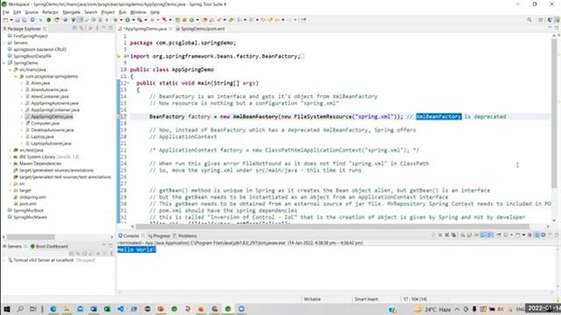Click the Smart Insert status bar entry
This screenshot has width=561, height=315.
click(366, 299)
